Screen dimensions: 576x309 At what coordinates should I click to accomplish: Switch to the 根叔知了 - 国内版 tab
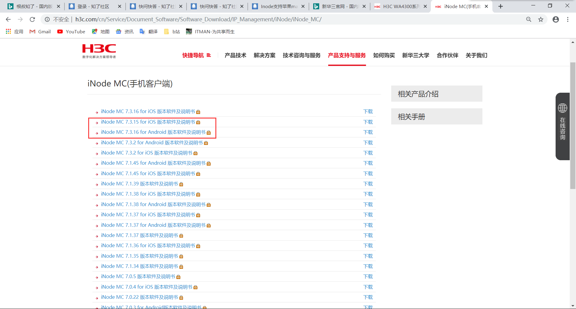pos(34,6)
